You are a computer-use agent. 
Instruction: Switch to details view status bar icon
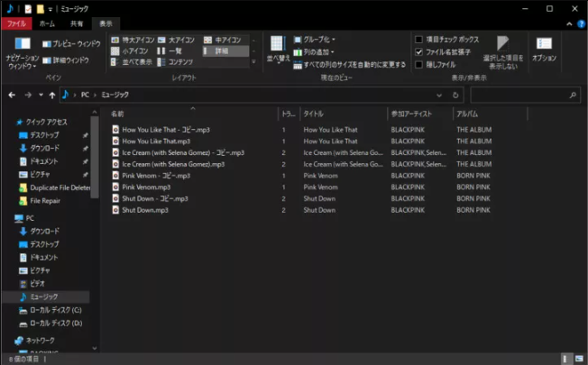coord(565,359)
